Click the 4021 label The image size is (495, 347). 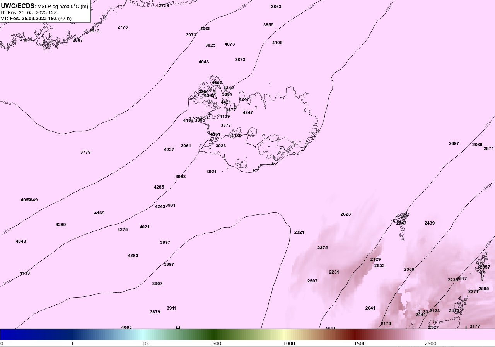click(x=145, y=227)
